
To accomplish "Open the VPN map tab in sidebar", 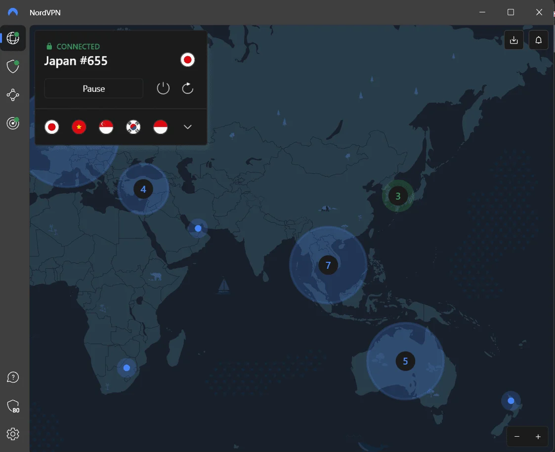I will click(13, 38).
